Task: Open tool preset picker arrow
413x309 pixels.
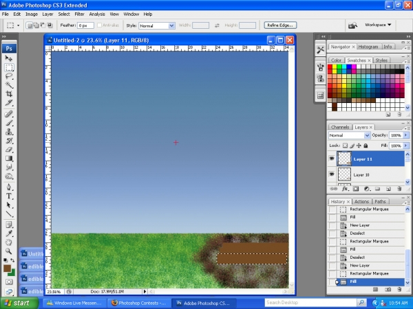Action: pos(18,25)
